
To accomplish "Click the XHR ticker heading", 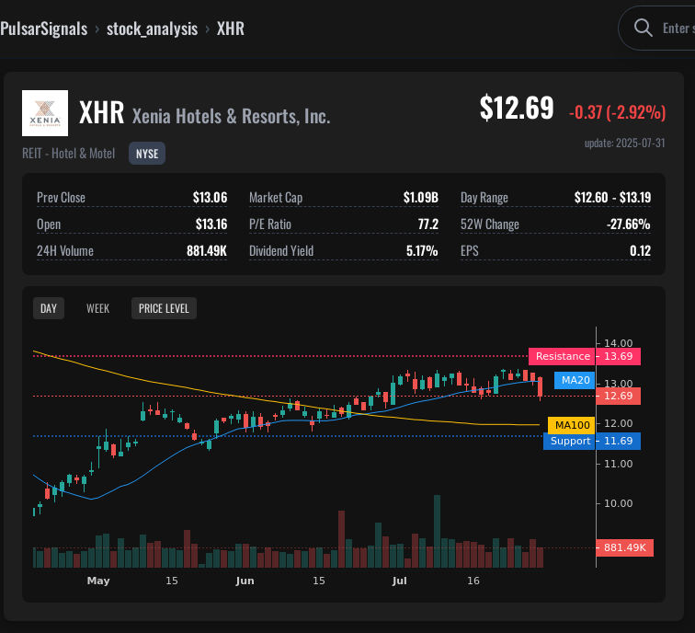I will tap(101, 112).
